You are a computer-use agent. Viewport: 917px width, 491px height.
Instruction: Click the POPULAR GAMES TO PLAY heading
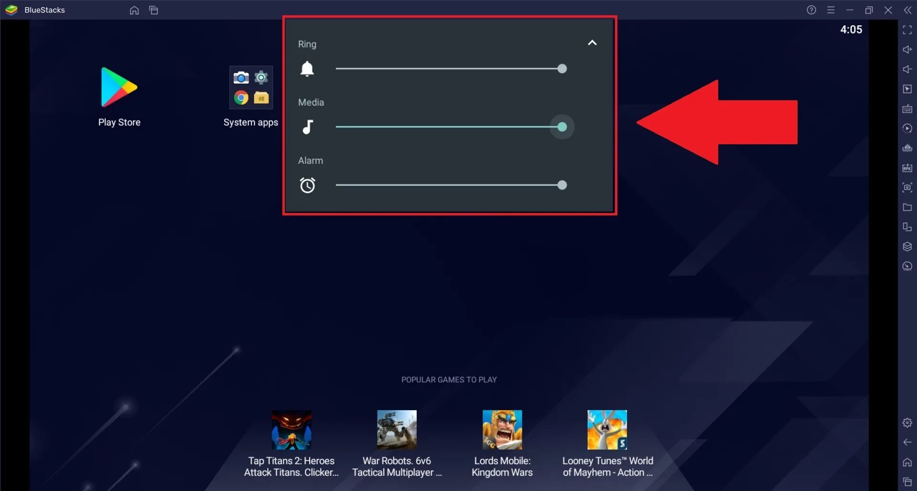[449, 380]
